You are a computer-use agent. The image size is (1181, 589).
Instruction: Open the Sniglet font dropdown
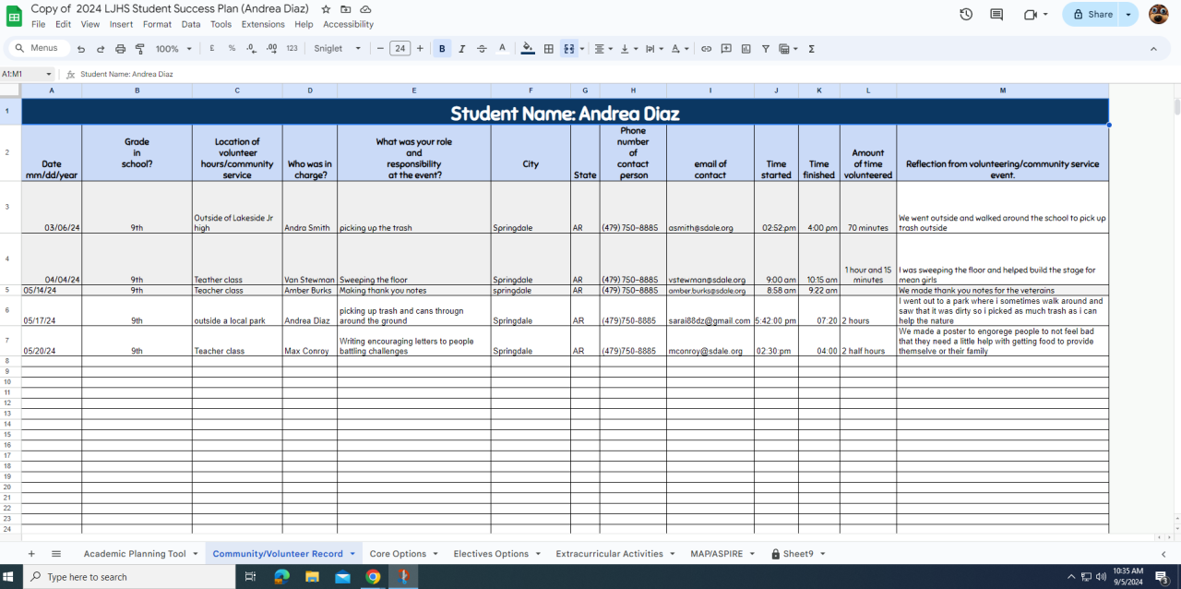[x=338, y=49]
